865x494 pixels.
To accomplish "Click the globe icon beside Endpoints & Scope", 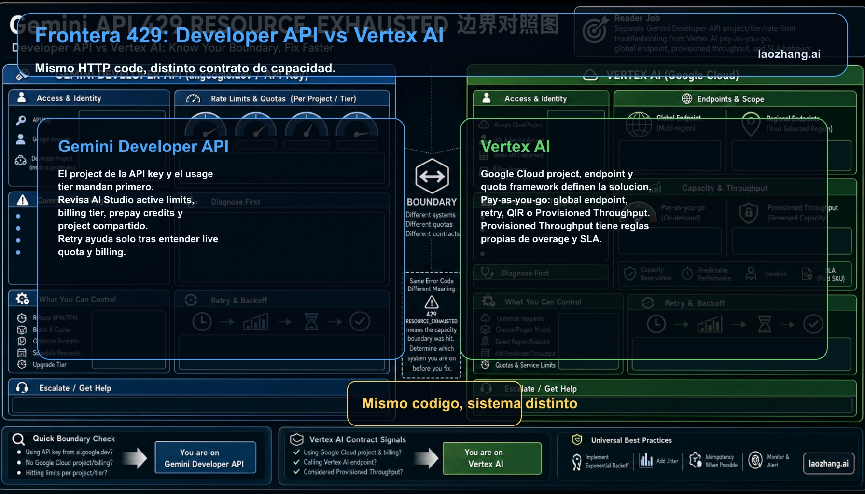I will point(687,98).
